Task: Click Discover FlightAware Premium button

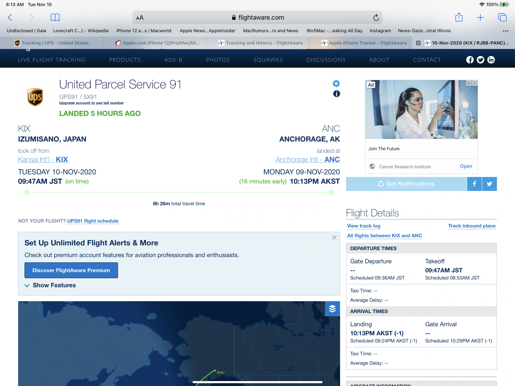Action: [x=71, y=270]
